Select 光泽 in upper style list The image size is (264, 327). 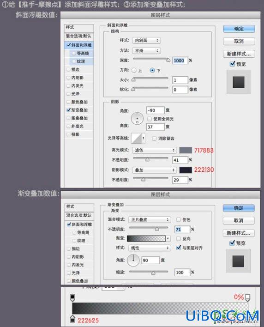coord(75,94)
